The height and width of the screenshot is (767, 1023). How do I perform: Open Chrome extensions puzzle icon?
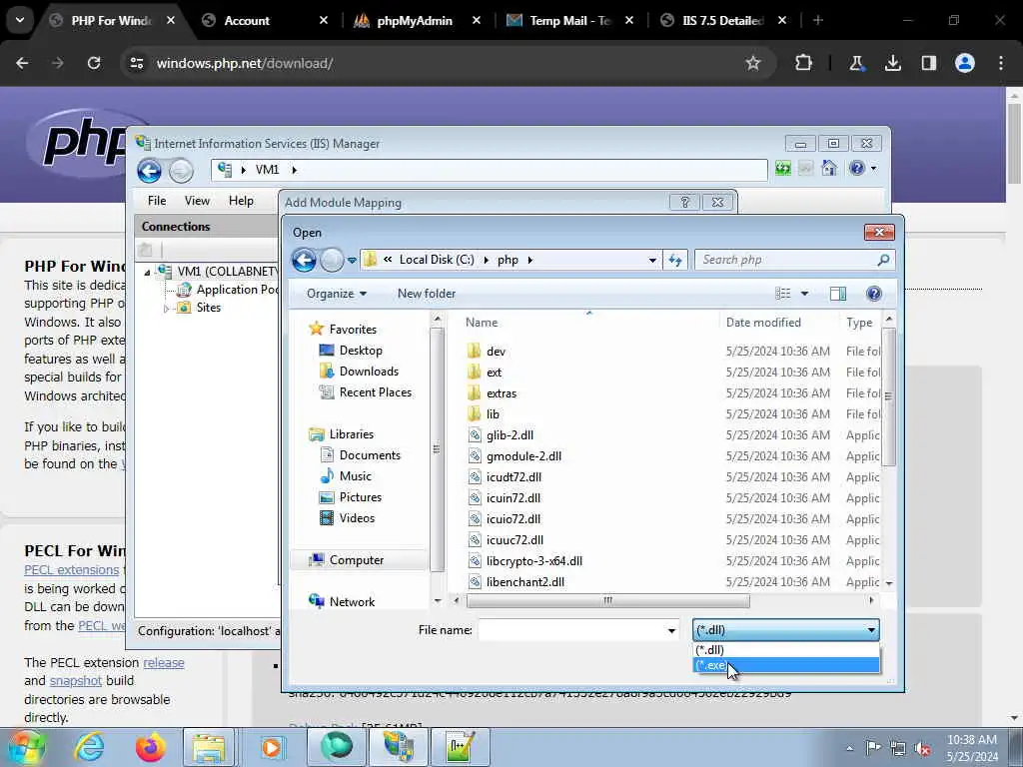(804, 63)
